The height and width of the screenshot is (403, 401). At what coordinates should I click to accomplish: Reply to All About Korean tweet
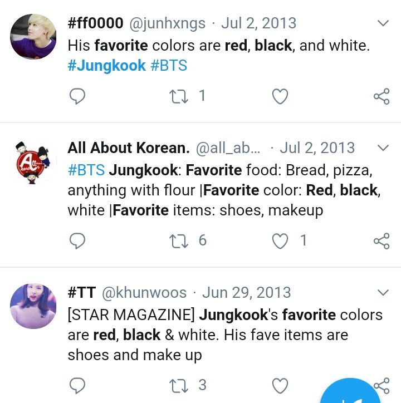[x=77, y=241]
